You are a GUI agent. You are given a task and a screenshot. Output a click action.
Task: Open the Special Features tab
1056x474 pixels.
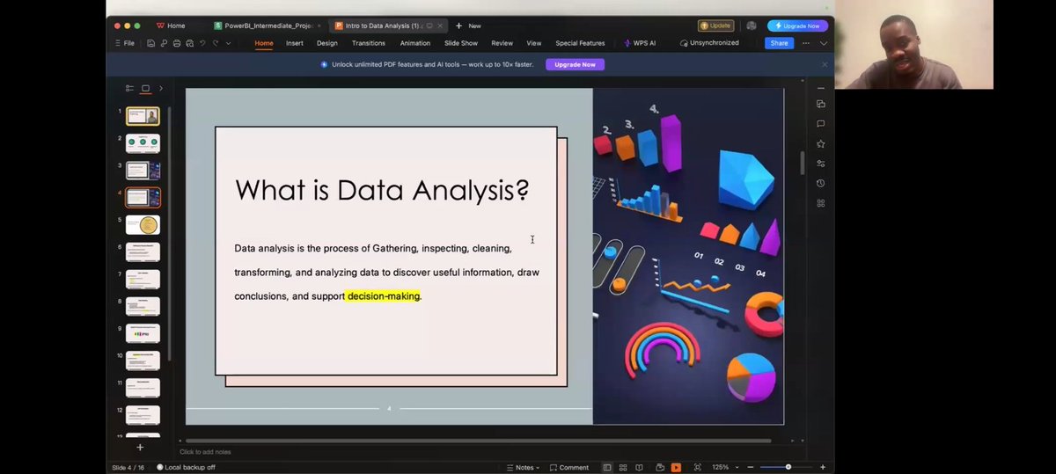coord(580,43)
